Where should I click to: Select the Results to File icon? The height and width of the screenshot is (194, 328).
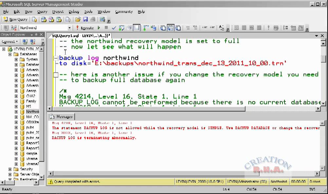[x=178, y=28]
